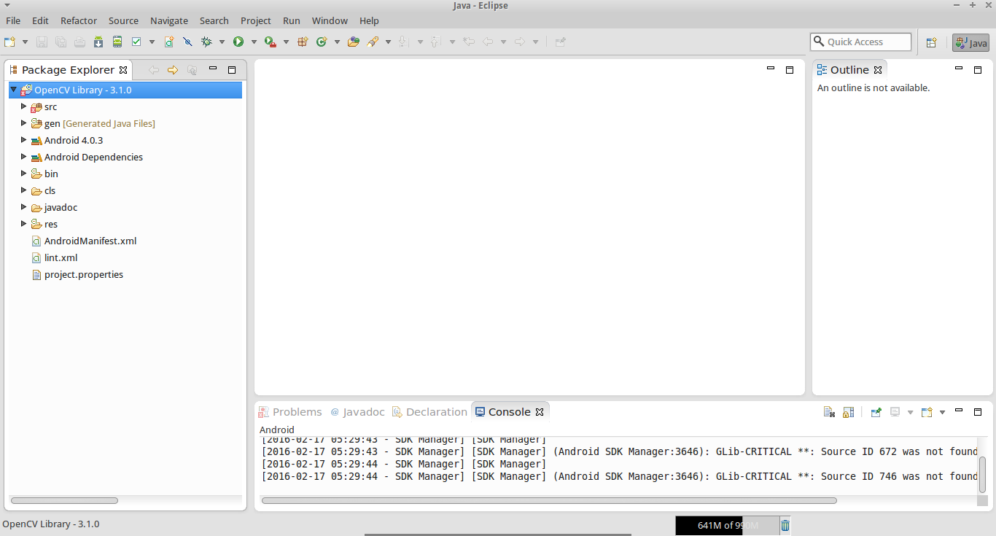Click the Open Console icon
Screen dimensions: 996x536
click(927, 412)
